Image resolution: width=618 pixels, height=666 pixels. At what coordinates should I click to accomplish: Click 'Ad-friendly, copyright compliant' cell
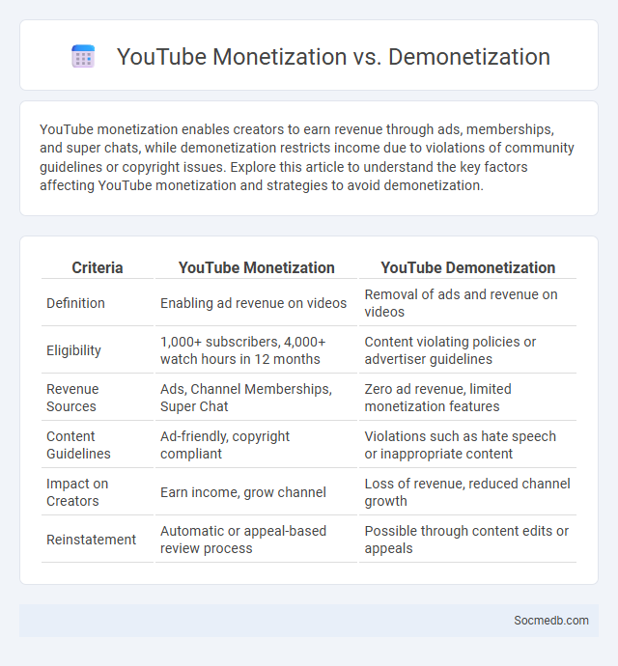(256, 445)
